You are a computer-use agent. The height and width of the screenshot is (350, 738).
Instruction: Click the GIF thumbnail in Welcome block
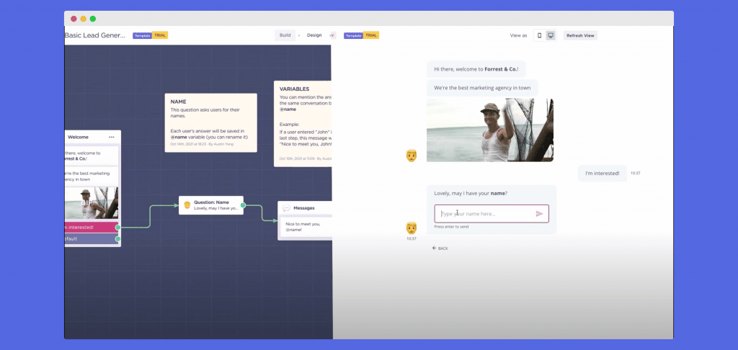pyautogui.click(x=92, y=203)
